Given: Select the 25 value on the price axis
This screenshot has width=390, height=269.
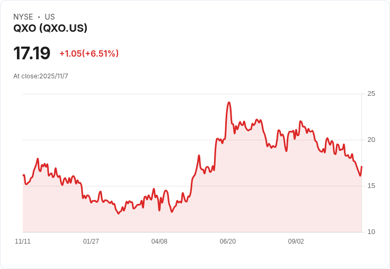Looking at the screenshot, I should click(371, 94).
